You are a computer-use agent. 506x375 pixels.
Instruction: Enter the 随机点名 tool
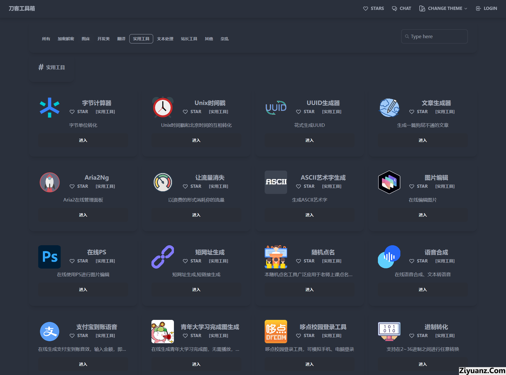(310, 290)
